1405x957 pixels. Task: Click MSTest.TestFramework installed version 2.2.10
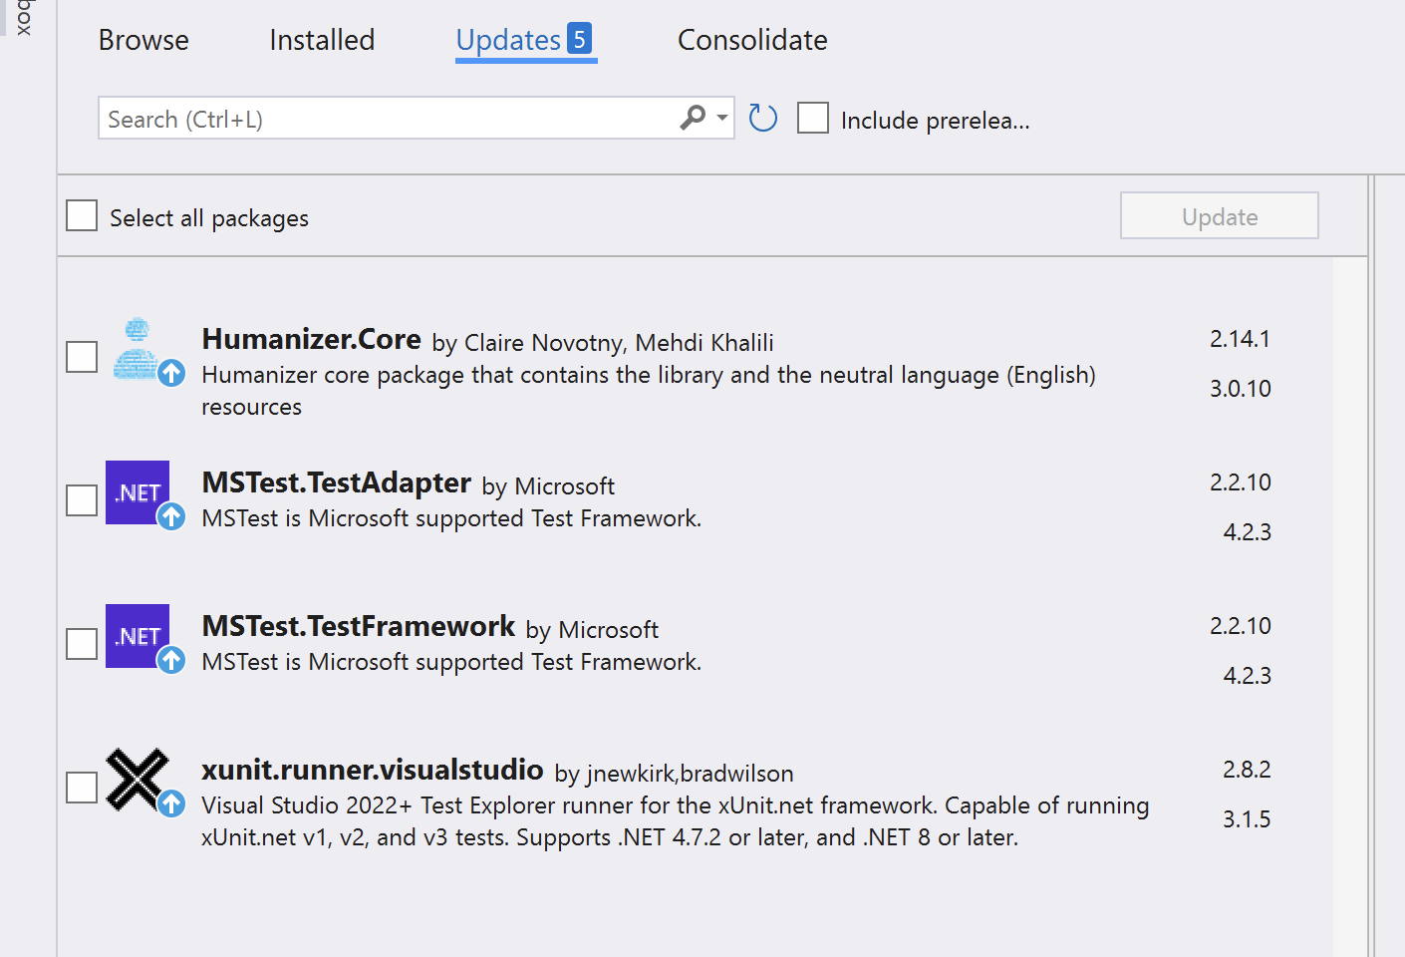pyautogui.click(x=1240, y=626)
